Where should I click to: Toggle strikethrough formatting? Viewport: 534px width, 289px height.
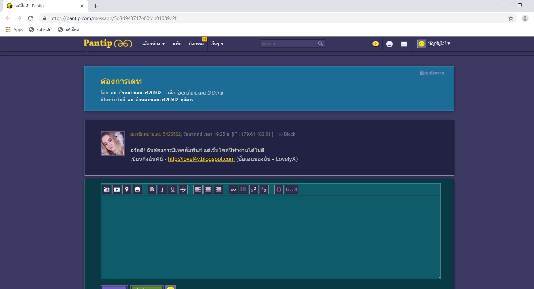click(183, 189)
